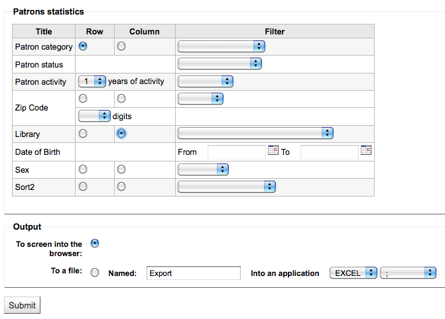445x319 pixels.
Task: Open Sort2 filter dropdown
Action: 226,187
